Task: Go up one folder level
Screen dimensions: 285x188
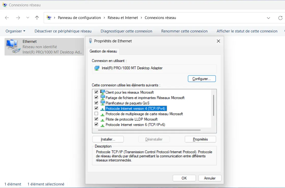Action: tap(37, 18)
